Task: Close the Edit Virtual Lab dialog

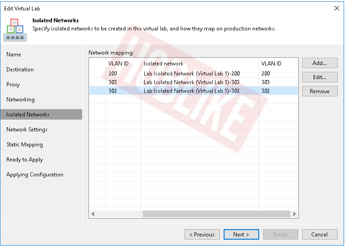Action: [x=337, y=8]
